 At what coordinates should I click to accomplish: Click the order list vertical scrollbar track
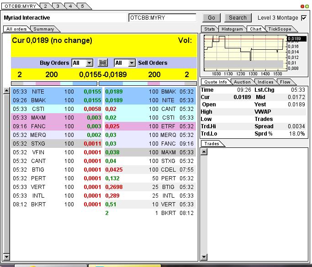(x=6, y=174)
